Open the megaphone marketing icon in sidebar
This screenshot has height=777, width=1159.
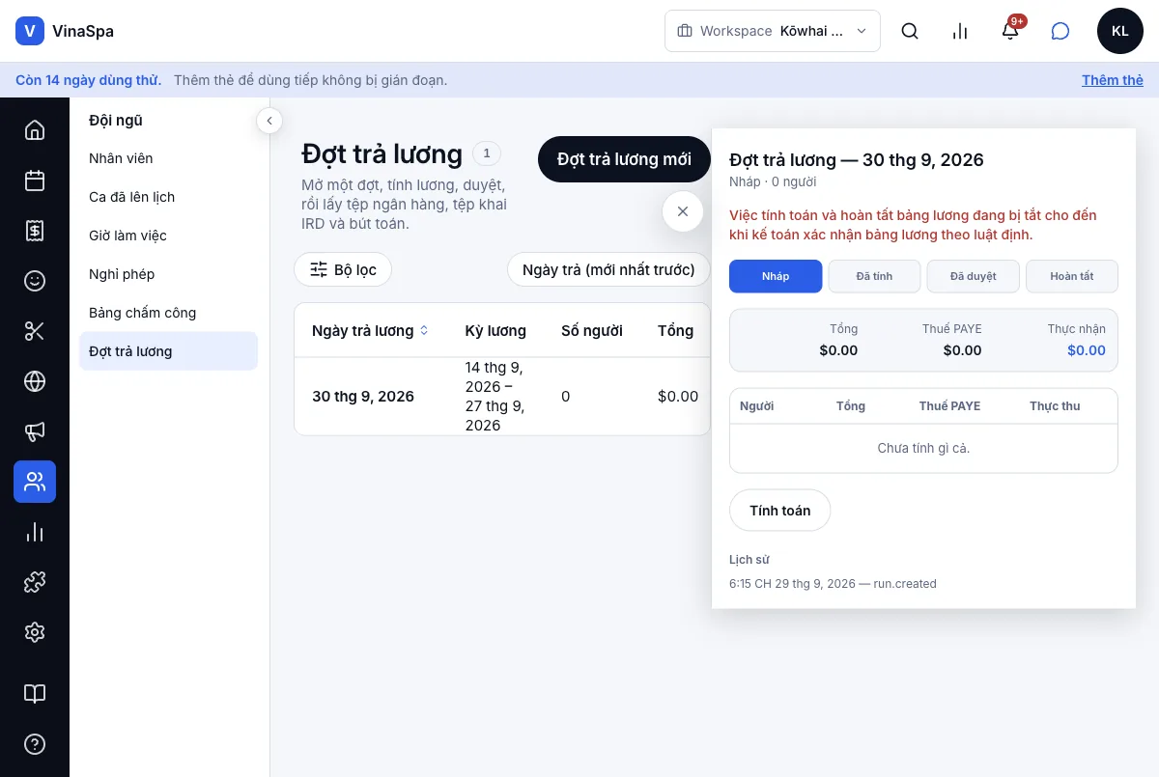35,431
